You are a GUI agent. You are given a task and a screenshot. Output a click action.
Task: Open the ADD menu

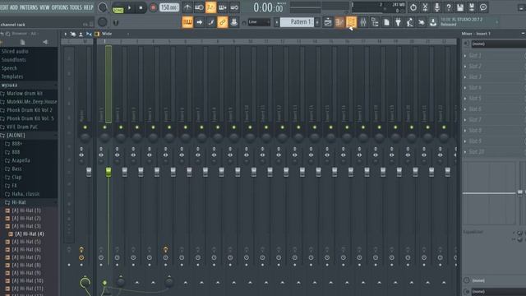pos(14,7)
